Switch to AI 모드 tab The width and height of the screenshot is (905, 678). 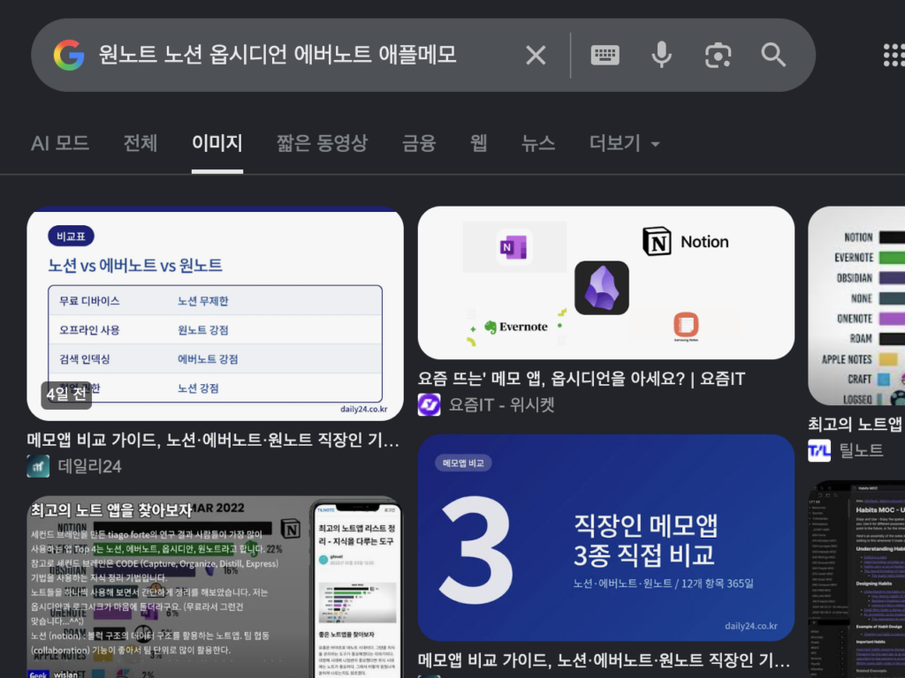point(60,143)
